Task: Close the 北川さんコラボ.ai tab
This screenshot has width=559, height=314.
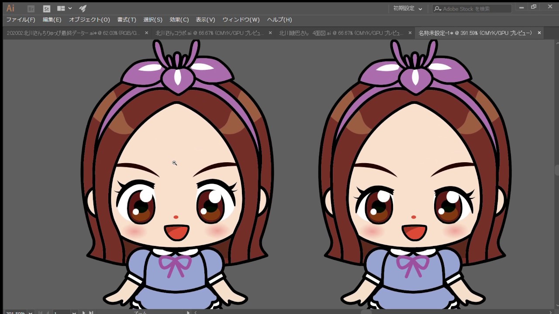Action: [x=270, y=33]
